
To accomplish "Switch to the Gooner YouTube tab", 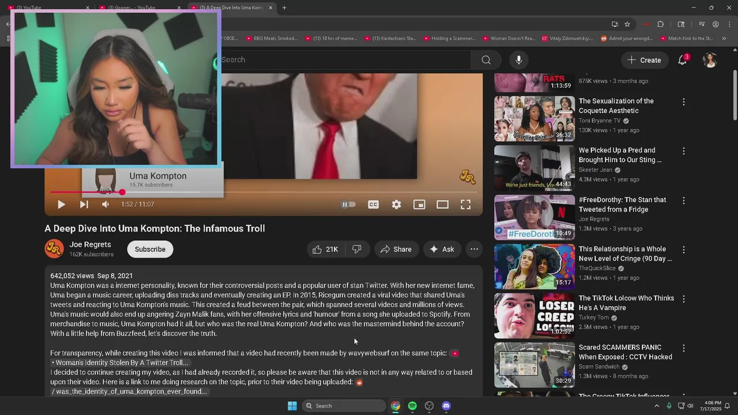I will pos(138,8).
